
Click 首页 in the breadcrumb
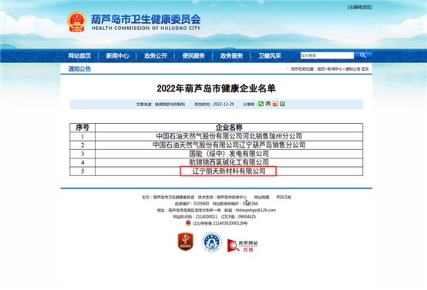321,69
